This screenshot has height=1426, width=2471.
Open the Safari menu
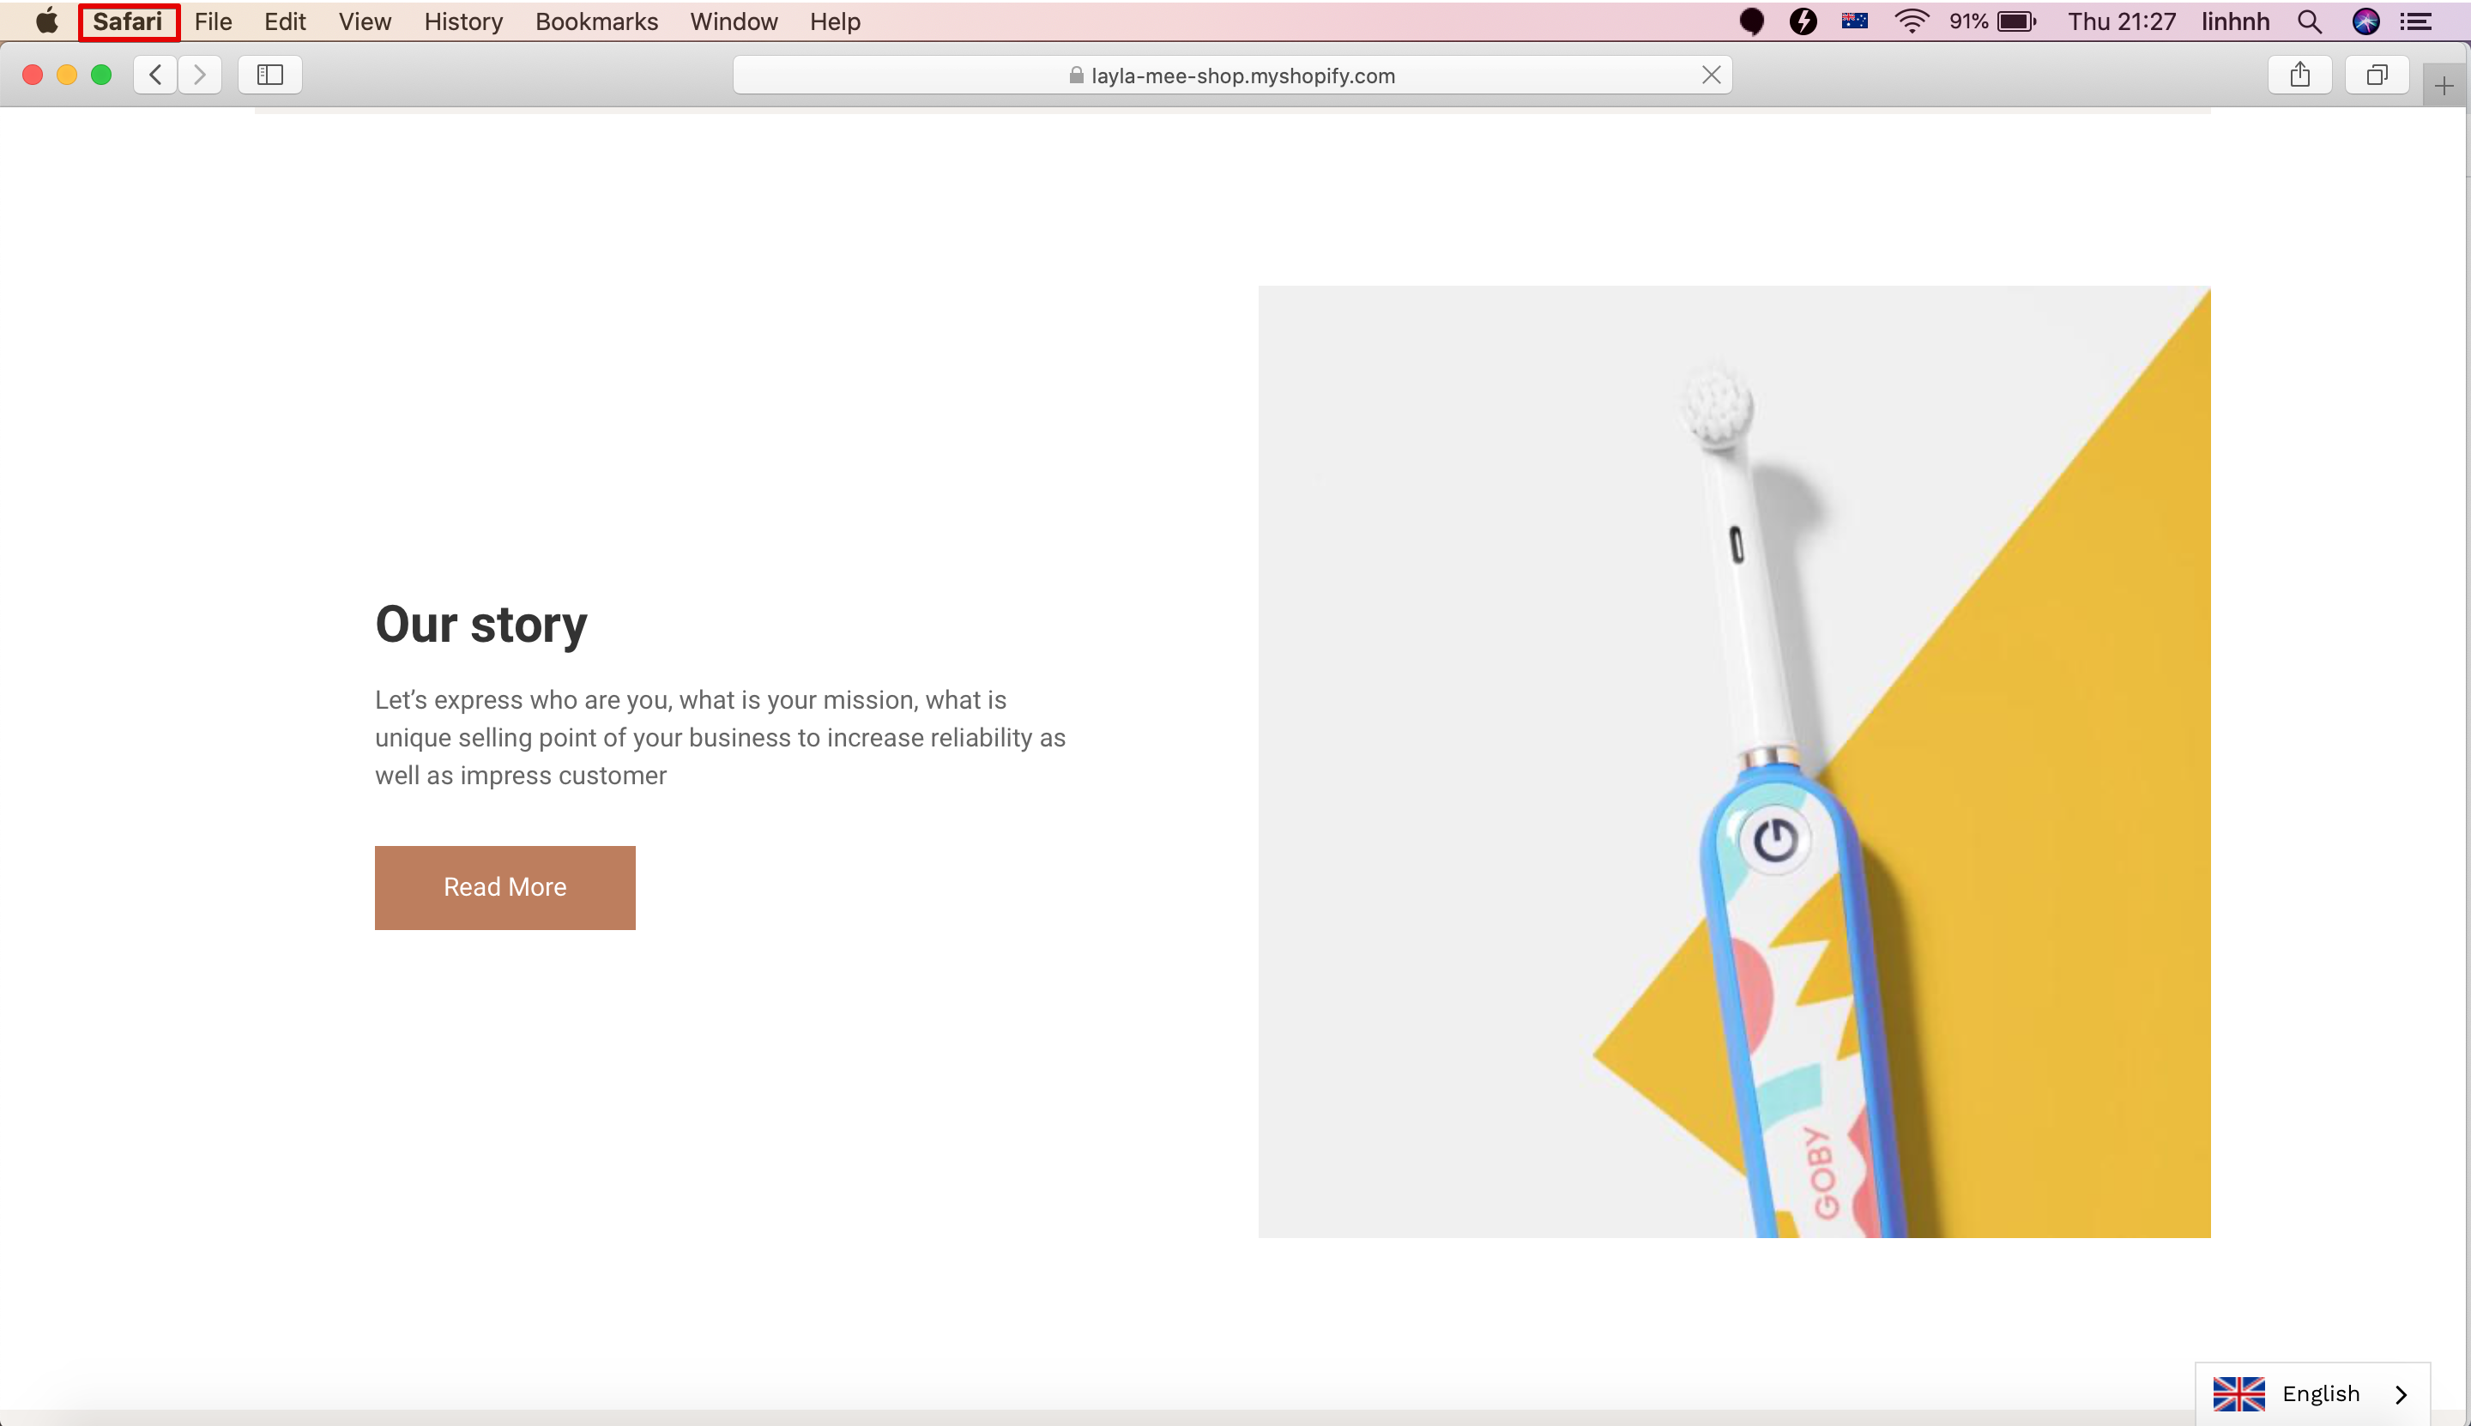pos(129,21)
